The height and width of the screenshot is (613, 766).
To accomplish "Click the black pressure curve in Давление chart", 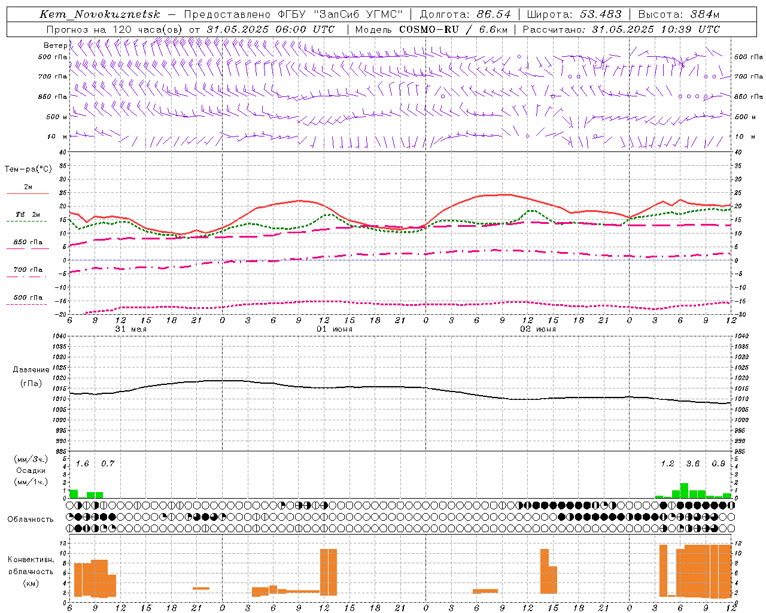I will coord(401,387).
